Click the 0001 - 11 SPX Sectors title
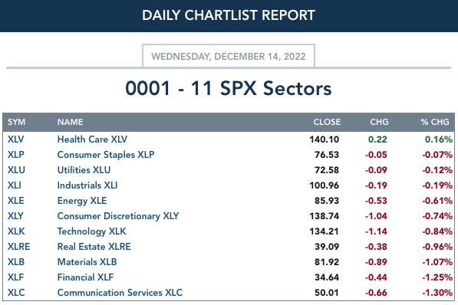The height and width of the screenshot is (305, 458). [x=229, y=88]
